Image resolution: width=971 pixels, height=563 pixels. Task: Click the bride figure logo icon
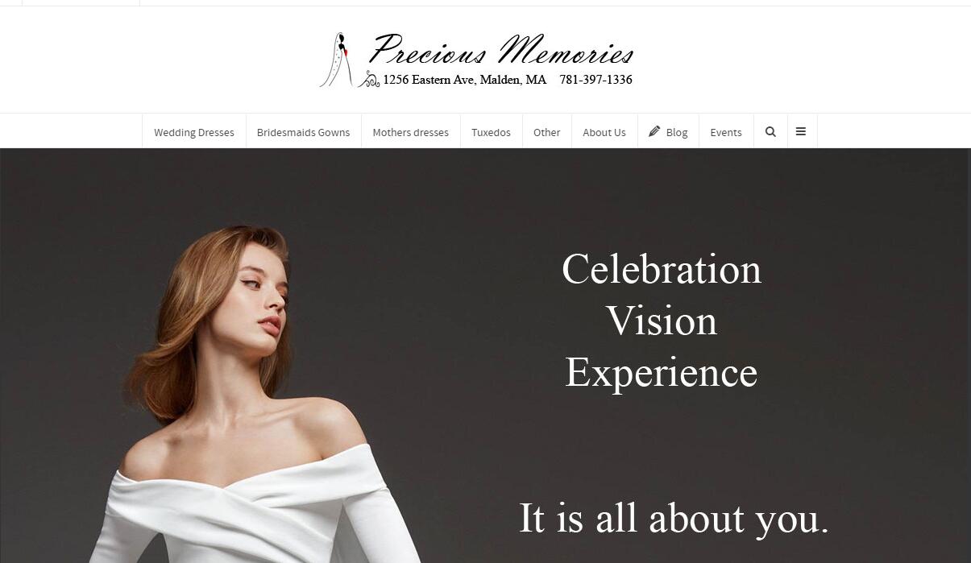(337, 60)
